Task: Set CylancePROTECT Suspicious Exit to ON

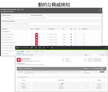Action: (x=76, y=42)
